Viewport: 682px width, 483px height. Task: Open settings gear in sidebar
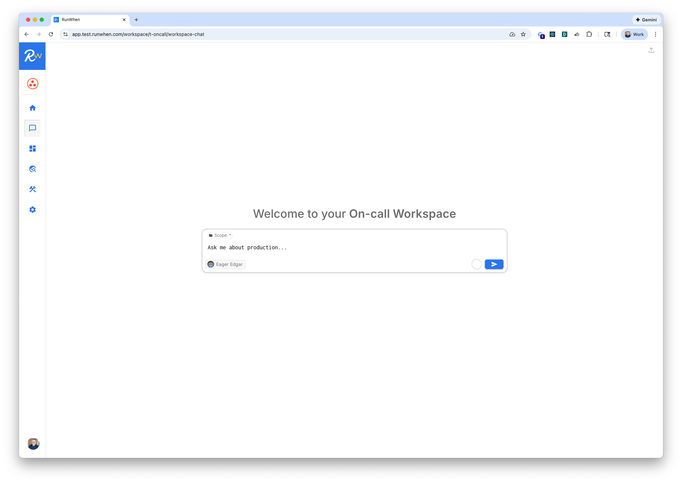(x=33, y=210)
